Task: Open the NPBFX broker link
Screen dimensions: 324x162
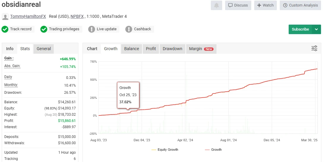Action: pyautogui.click(x=77, y=16)
